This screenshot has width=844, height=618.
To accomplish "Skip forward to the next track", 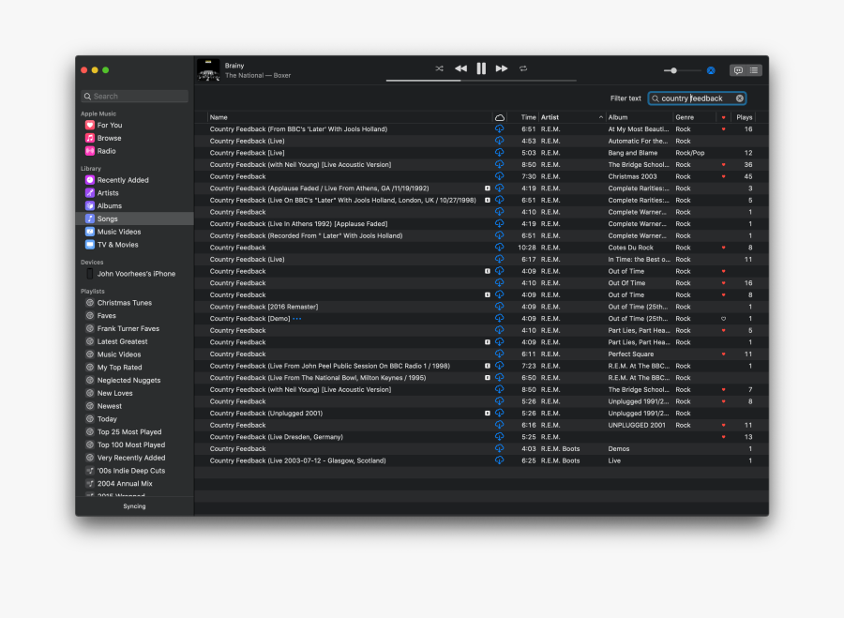I will (x=502, y=68).
